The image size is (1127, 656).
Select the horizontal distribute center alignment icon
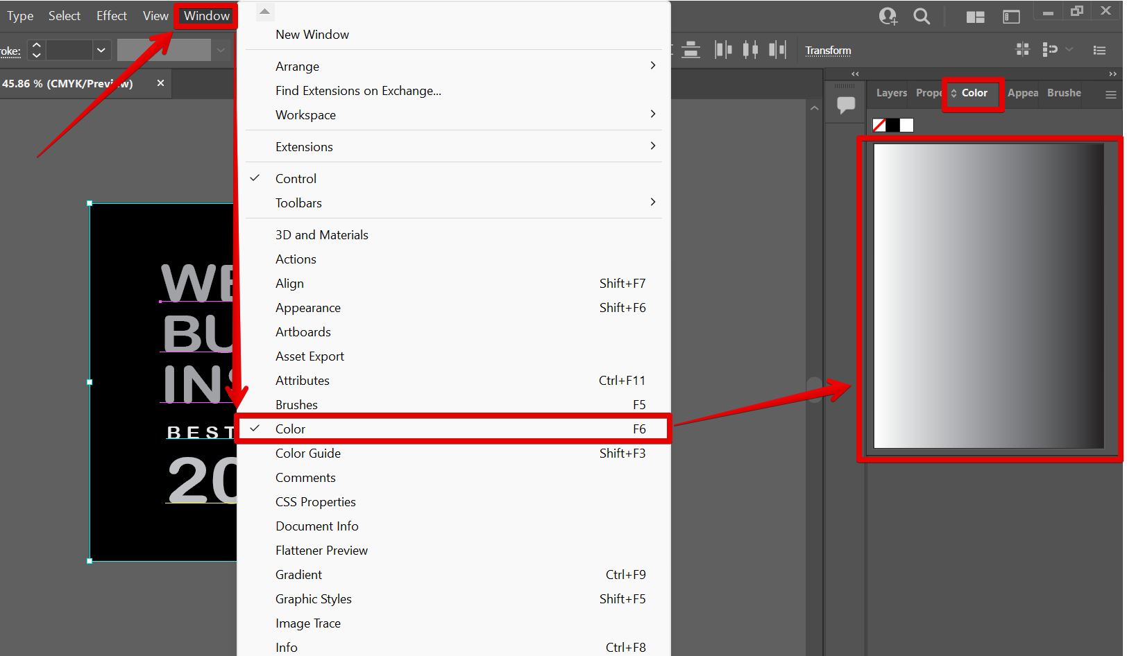[750, 49]
